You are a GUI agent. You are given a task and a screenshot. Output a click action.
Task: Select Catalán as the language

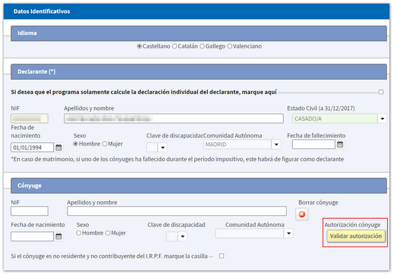(174, 47)
